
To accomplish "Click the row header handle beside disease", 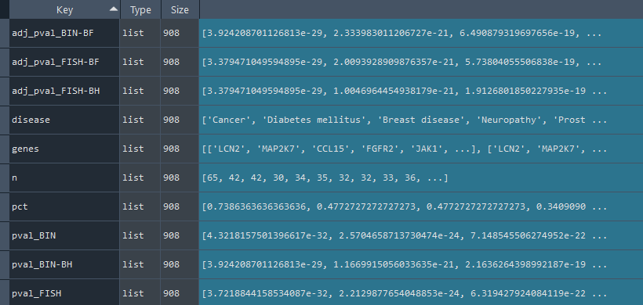I will 5,120.
